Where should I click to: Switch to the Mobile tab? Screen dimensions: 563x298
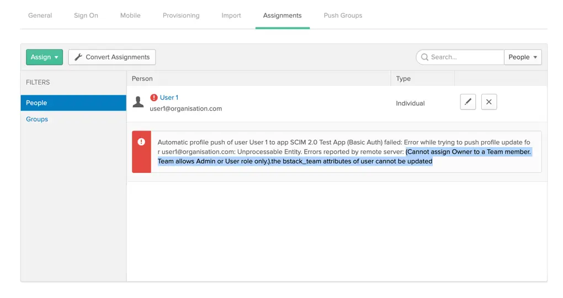click(x=130, y=15)
